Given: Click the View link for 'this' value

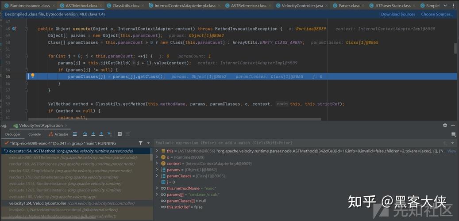Looking at the screenshot, I should pyautogui.click(x=451, y=151).
